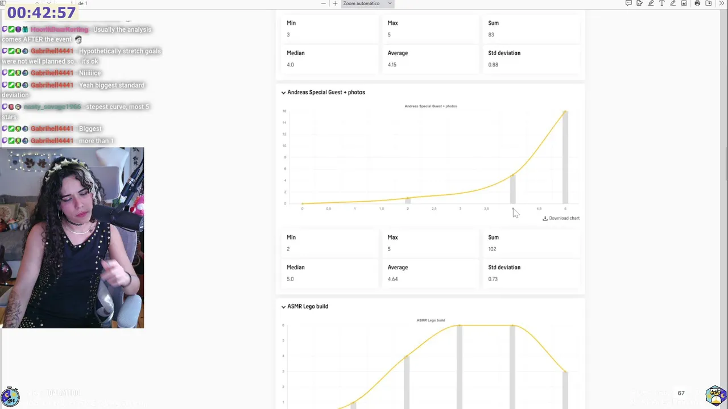This screenshot has height=409, width=728.
Task: Zoom in with the plus button
Action: (x=335, y=3)
